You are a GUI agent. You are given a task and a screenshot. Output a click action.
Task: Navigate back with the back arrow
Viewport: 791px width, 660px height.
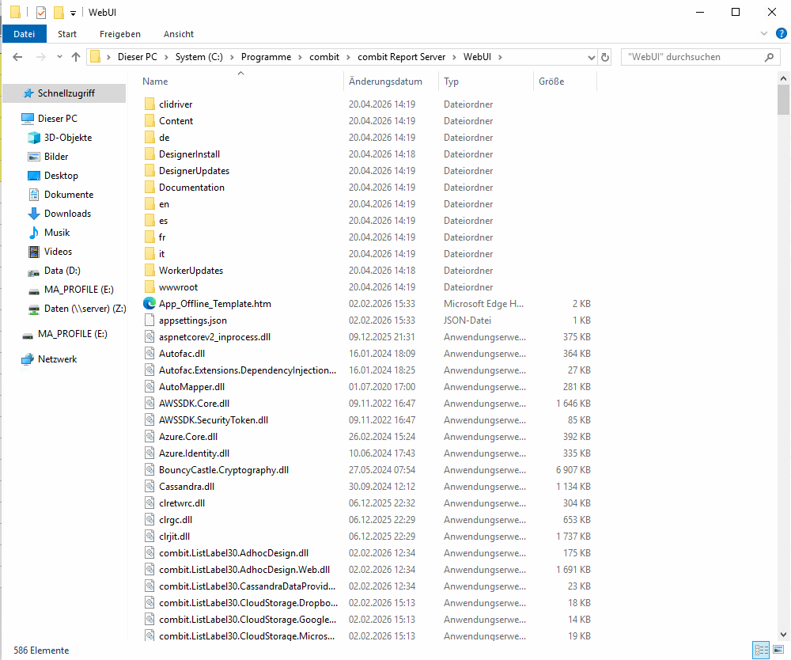pos(17,57)
